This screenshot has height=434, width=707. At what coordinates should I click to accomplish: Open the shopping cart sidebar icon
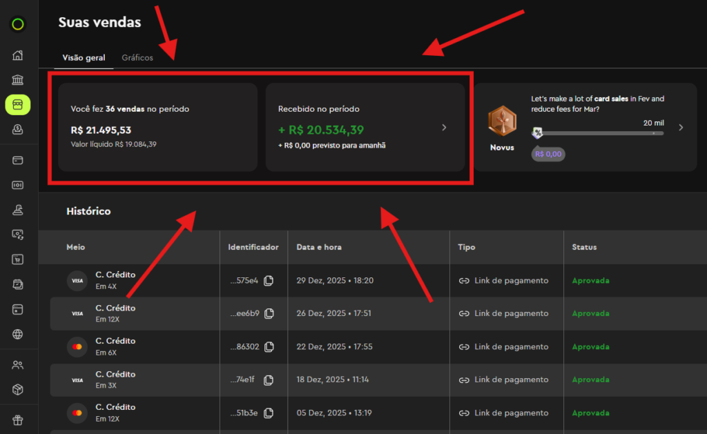coord(18,259)
